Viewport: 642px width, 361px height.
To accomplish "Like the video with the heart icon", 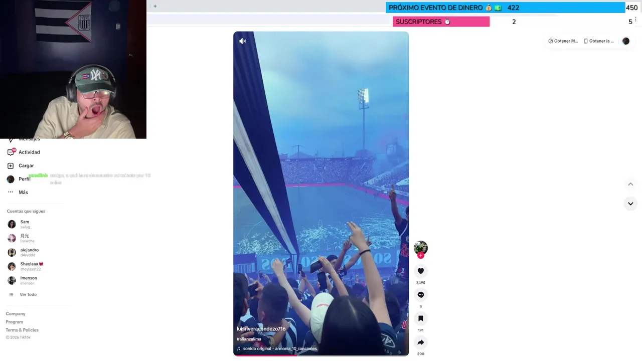I will coord(421,271).
